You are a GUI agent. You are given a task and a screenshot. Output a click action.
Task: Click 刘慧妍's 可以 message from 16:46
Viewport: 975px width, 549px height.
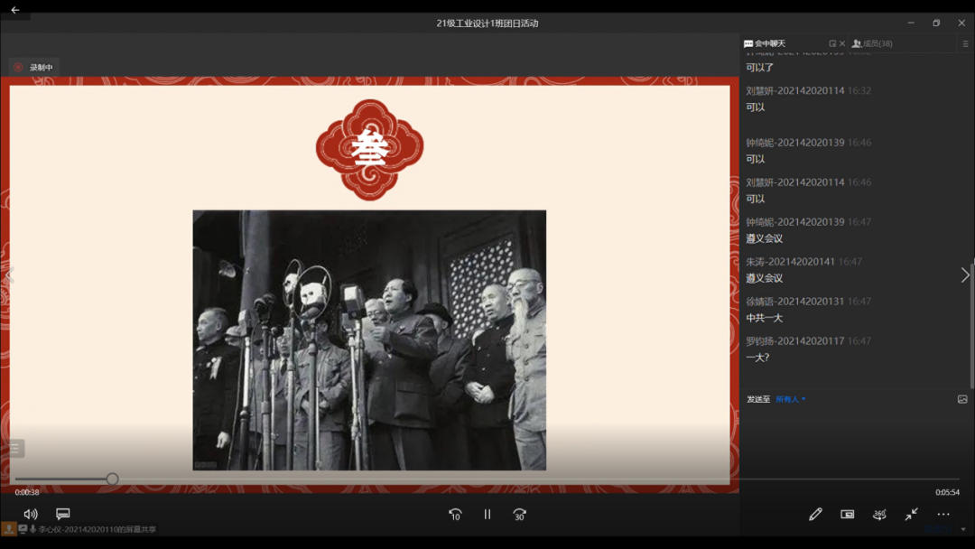tap(756, 199)
